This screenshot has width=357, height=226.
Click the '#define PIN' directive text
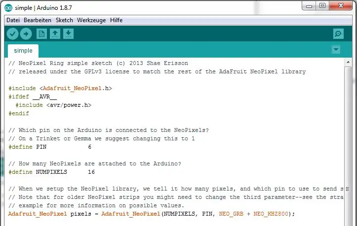27,147
